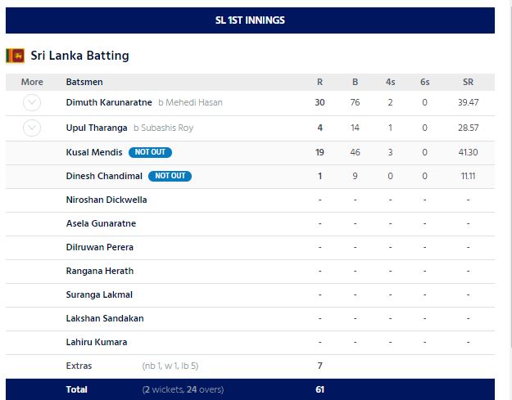Image resolution: width=512 pixels, height=400 pixels.
Task: Click Kusal Mendis NOT OUT badge
Action: click(150, 152)
